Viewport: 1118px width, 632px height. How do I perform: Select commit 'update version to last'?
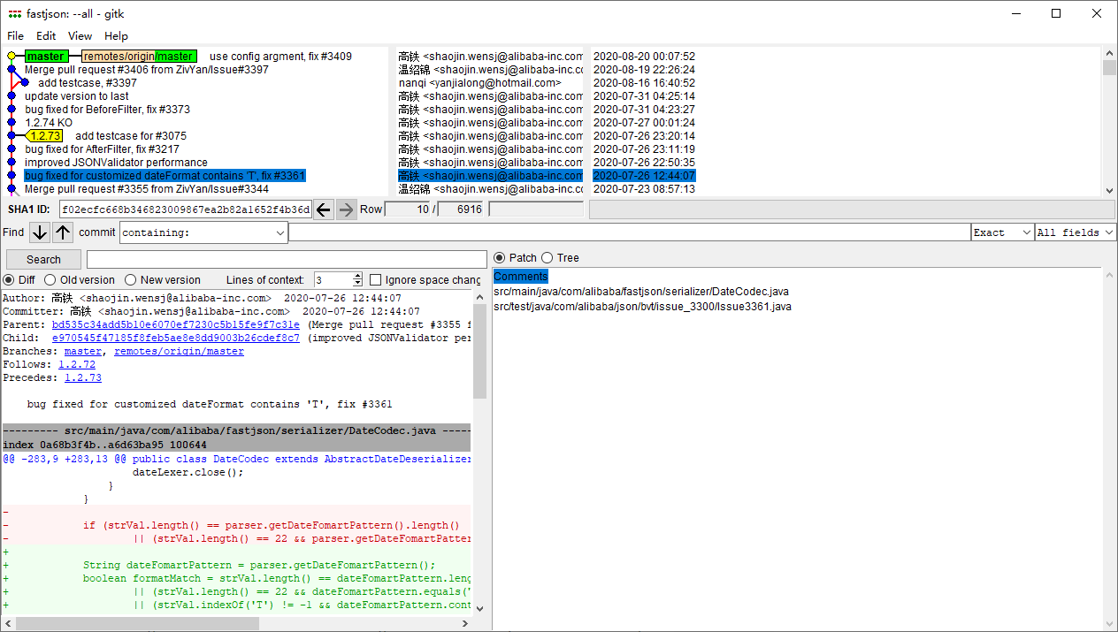pyautogui.click(x=77, y=96)
